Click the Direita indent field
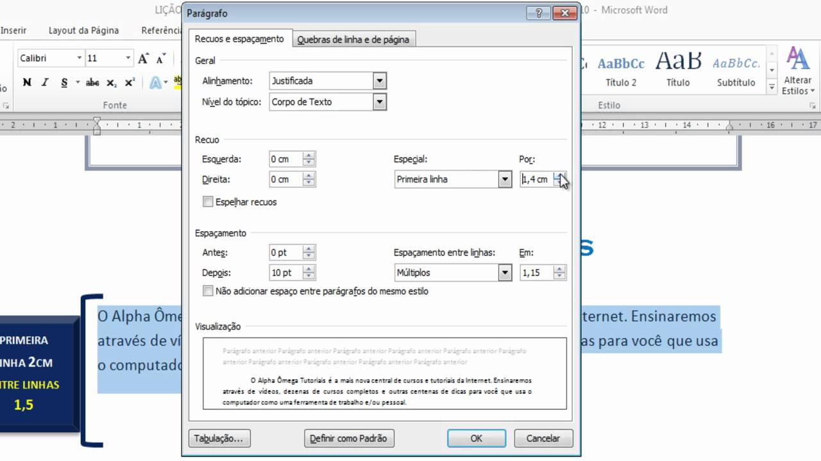This screenshot has height=461, width=821. 286,180
